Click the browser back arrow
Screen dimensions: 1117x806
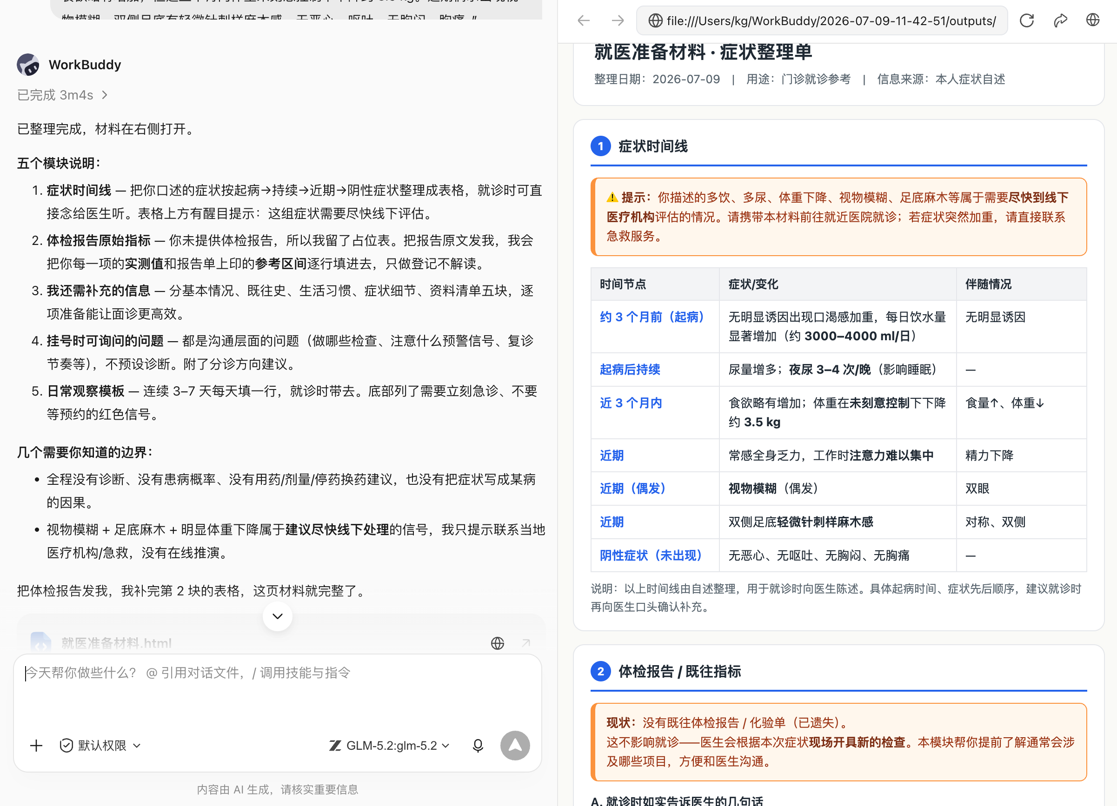[x=584, y=20]
